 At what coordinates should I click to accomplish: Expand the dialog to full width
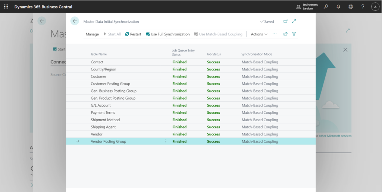(x=294, y=21)
